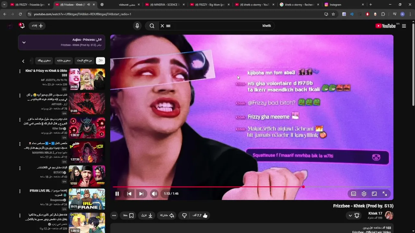Select the من نتائج البحث chip

click(x=84, y=61)
